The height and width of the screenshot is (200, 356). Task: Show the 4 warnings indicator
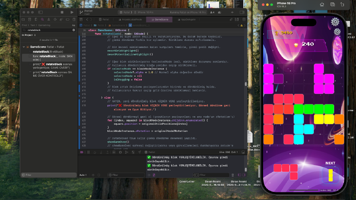pos(212,12)
